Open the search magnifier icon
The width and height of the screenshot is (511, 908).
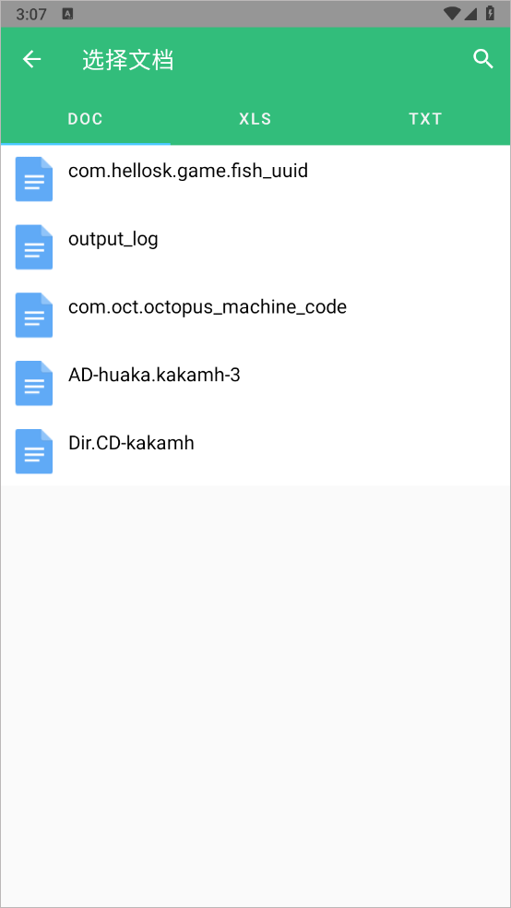(483, 59)
